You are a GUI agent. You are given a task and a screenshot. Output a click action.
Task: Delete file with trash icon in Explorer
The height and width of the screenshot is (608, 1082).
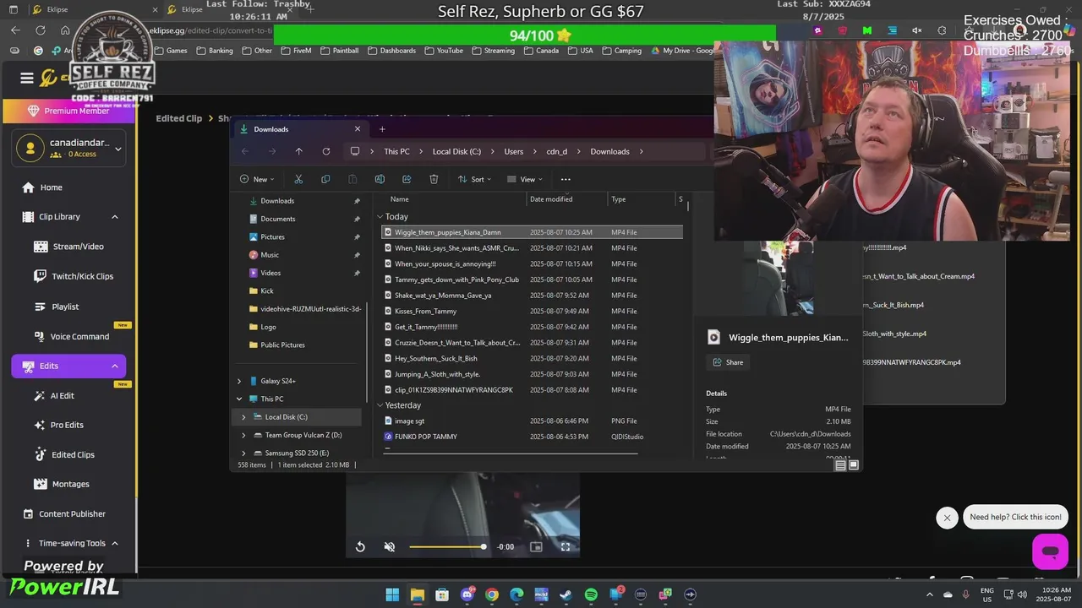tap(434, 179)
